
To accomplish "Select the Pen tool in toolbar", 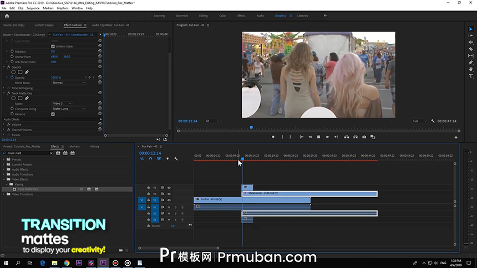I will [x=470, y=62].
